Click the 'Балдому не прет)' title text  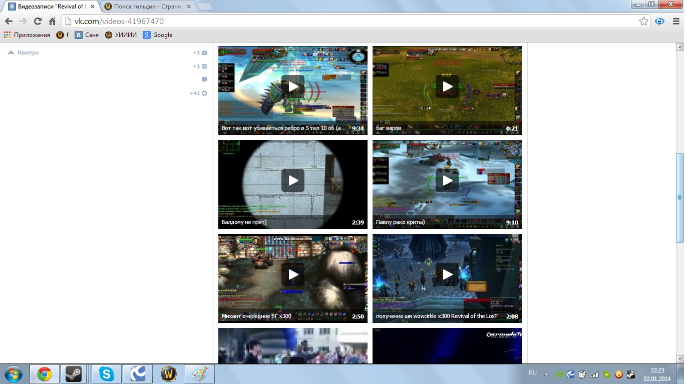point(244,222)
